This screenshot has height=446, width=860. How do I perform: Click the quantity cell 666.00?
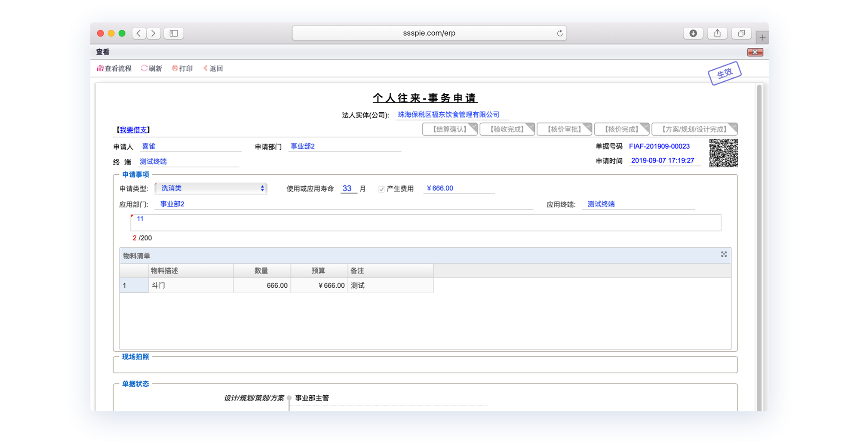click(262, 286)
